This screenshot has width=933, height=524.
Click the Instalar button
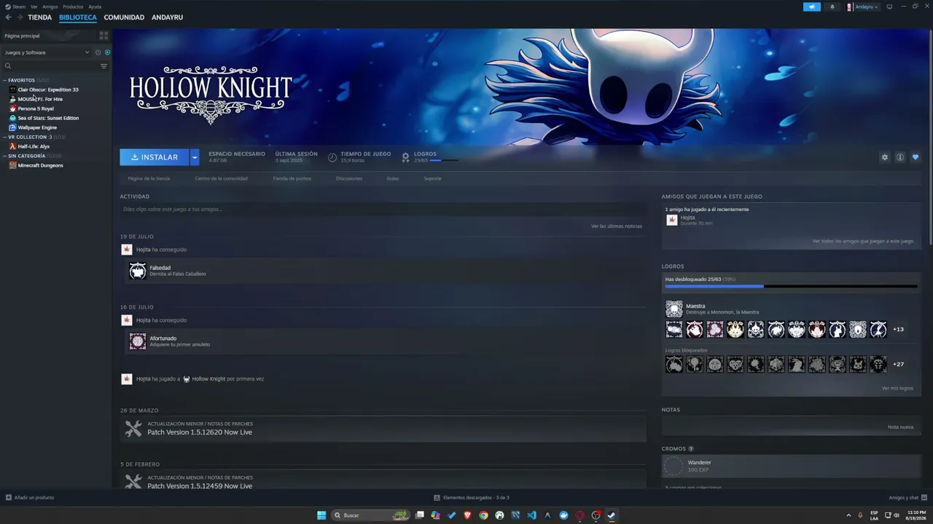click(155, 157)
